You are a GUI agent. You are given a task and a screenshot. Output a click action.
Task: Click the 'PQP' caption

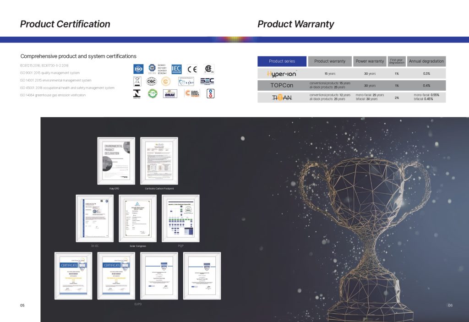180,246
